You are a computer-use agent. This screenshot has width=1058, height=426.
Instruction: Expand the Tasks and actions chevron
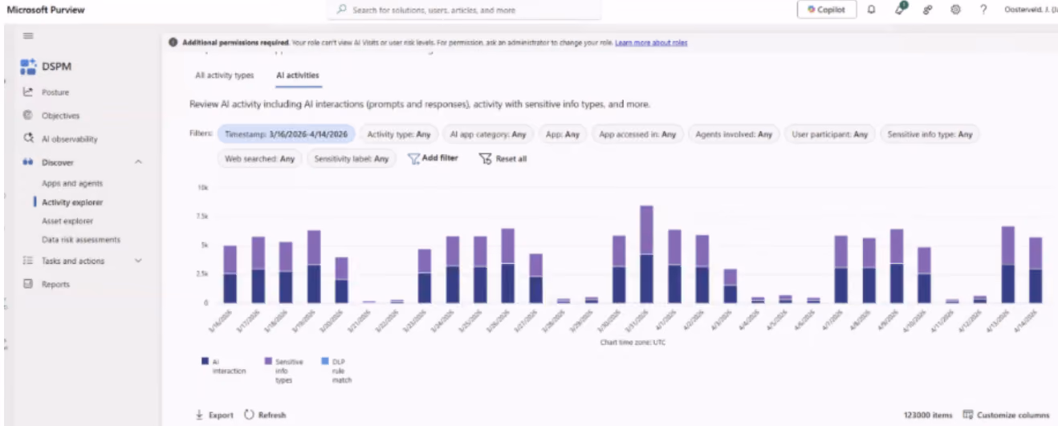[138, 261]
